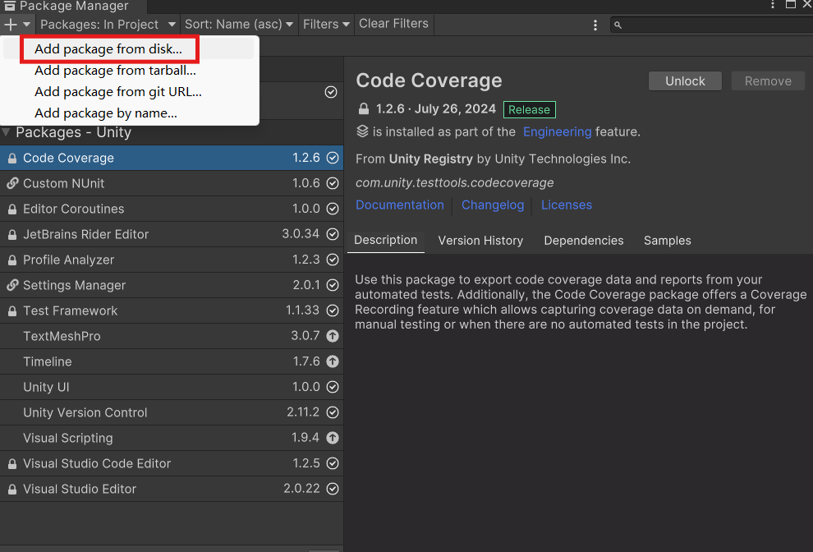The image size is (813, 552).
Task: Click the Release tag label
Action: [530, 109]
